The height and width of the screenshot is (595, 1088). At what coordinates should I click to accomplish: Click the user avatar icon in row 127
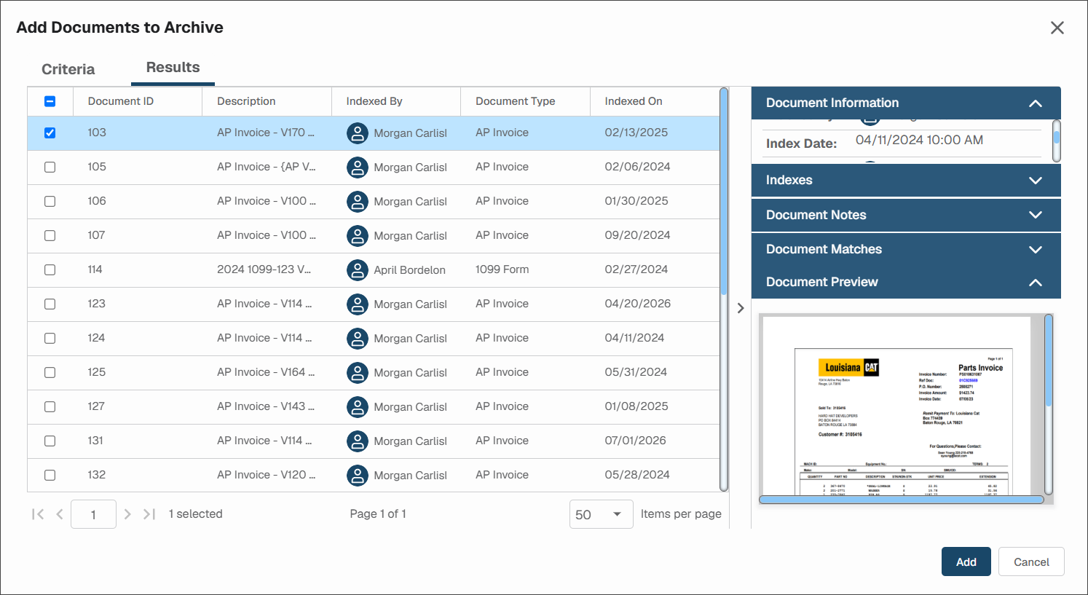point(357,407)
